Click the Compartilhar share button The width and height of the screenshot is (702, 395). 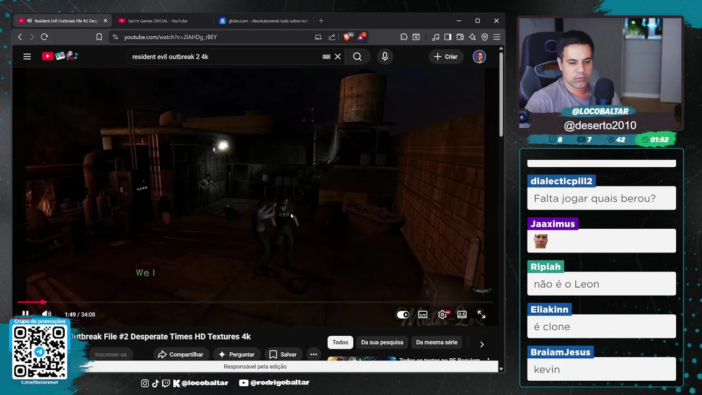(x=180, y=354)
